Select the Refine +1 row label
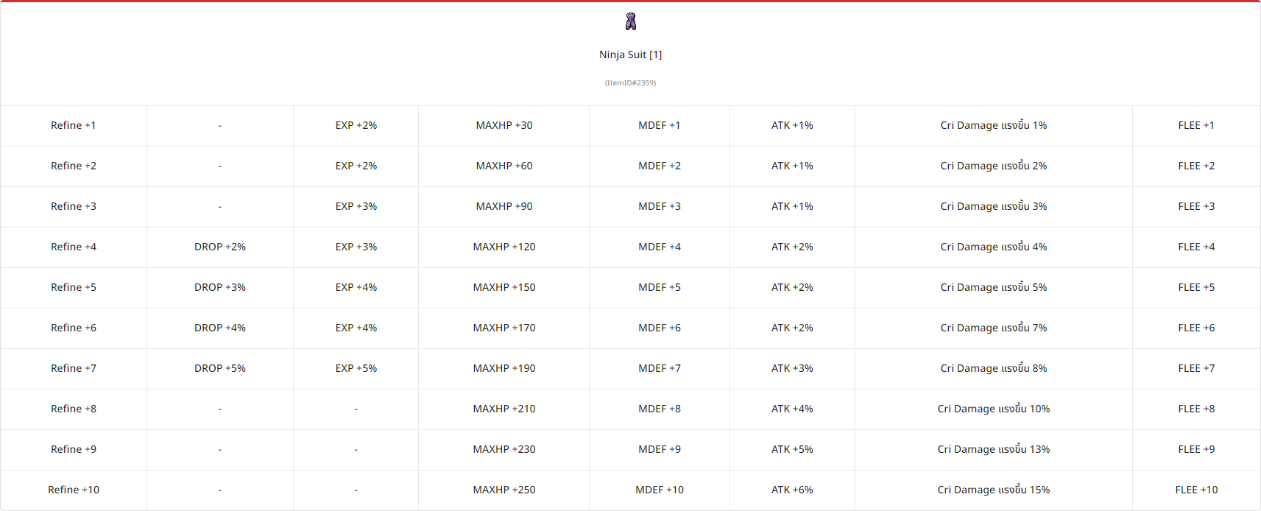1261x511 pixels. 74,125
